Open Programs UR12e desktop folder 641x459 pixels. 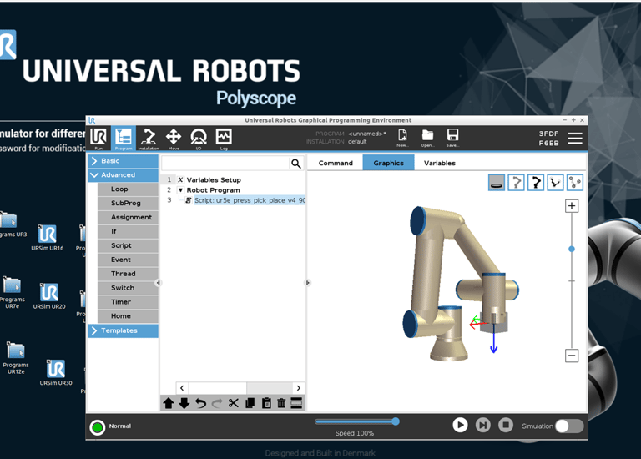(x=16, y=358)
